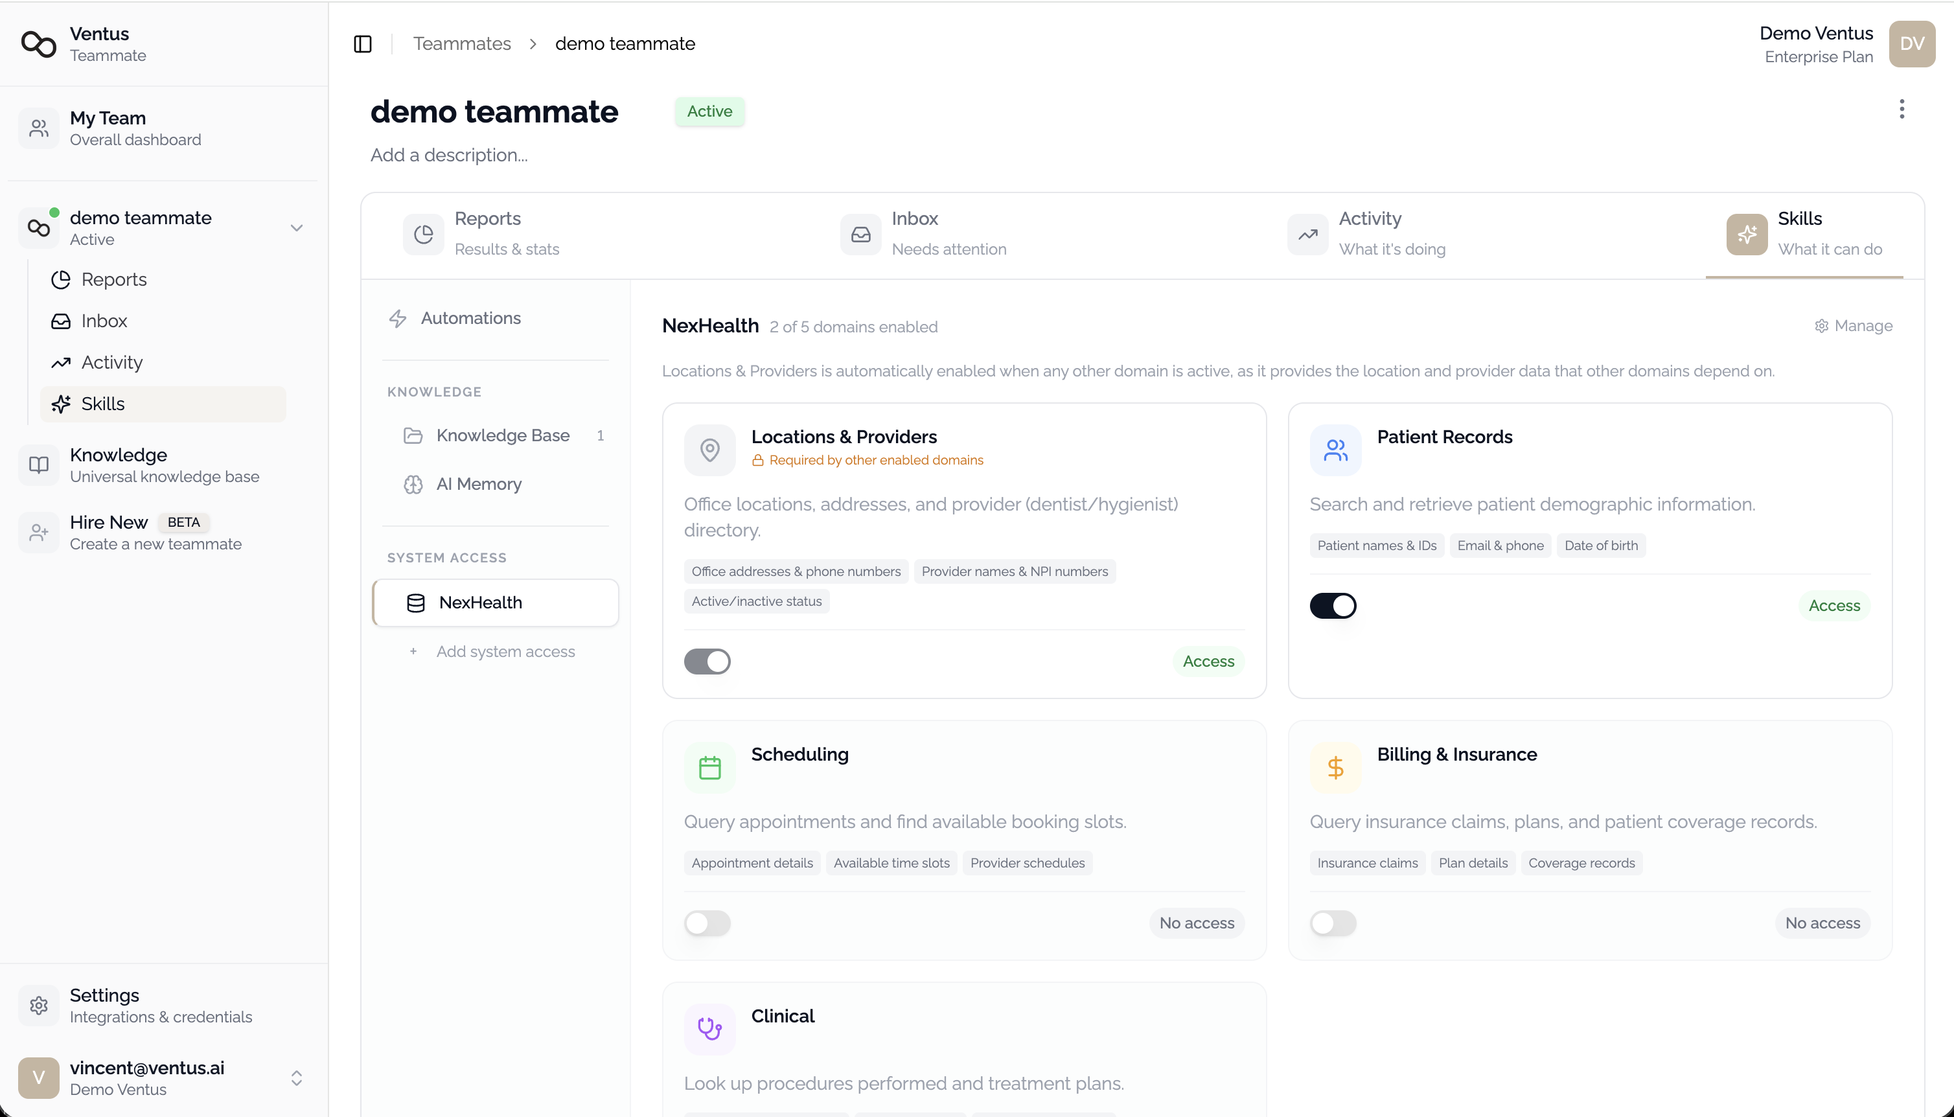Open the Ventus Teammate home logo
The height and width of the screenshot is (1117, 1954).
38,43
